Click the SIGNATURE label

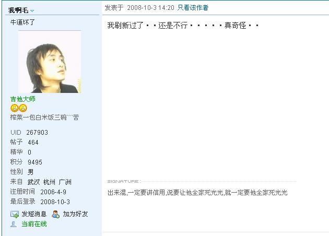pyautogui.click(x=123, y=181)
